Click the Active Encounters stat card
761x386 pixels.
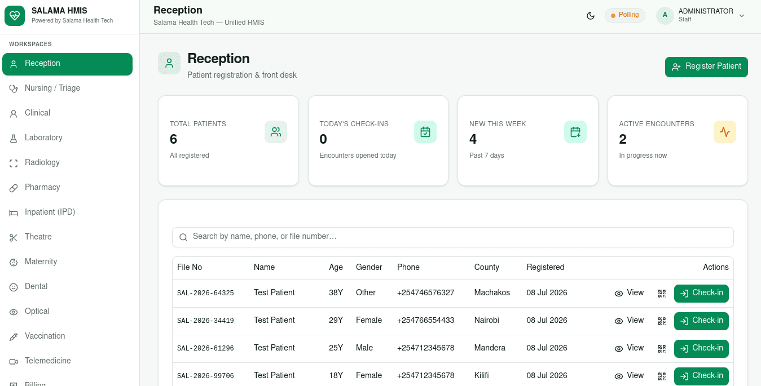(x=678, y=140)
